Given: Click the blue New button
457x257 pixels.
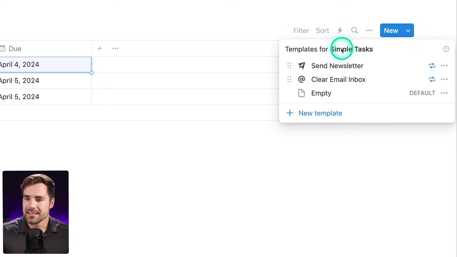Looking at the screenshot, I should (x=391, y=31).
